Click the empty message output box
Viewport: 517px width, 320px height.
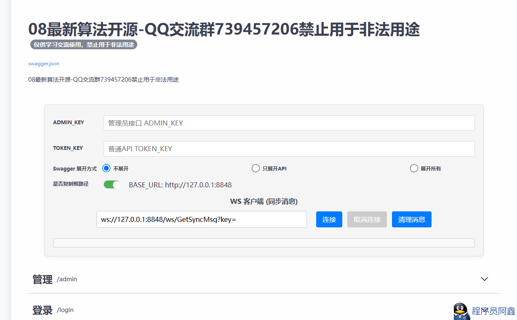264,243
